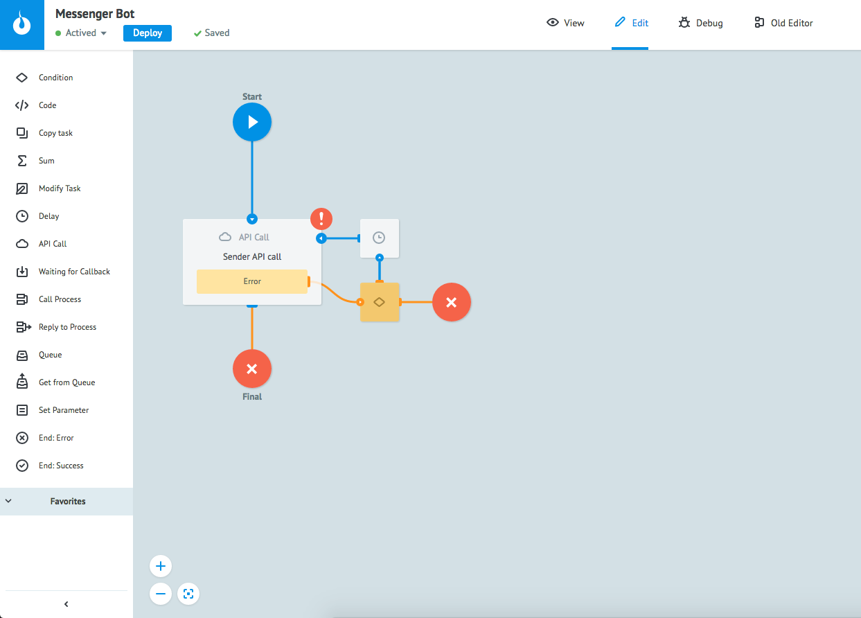
Task: Select the API Call cloud icon in sidebar
Action: tap(22, 244)
